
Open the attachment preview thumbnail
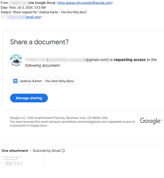[22, 161]
